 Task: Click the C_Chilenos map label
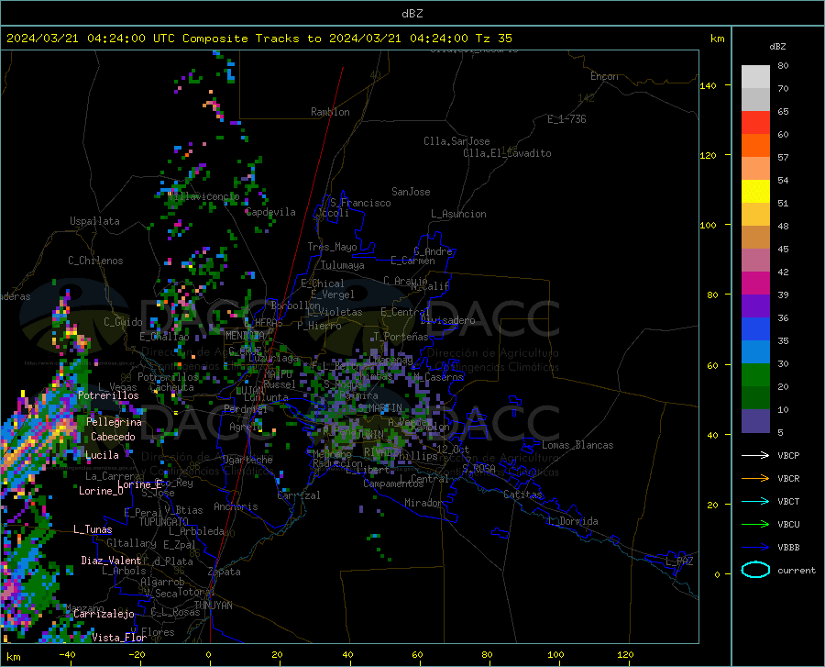[95, 261]
